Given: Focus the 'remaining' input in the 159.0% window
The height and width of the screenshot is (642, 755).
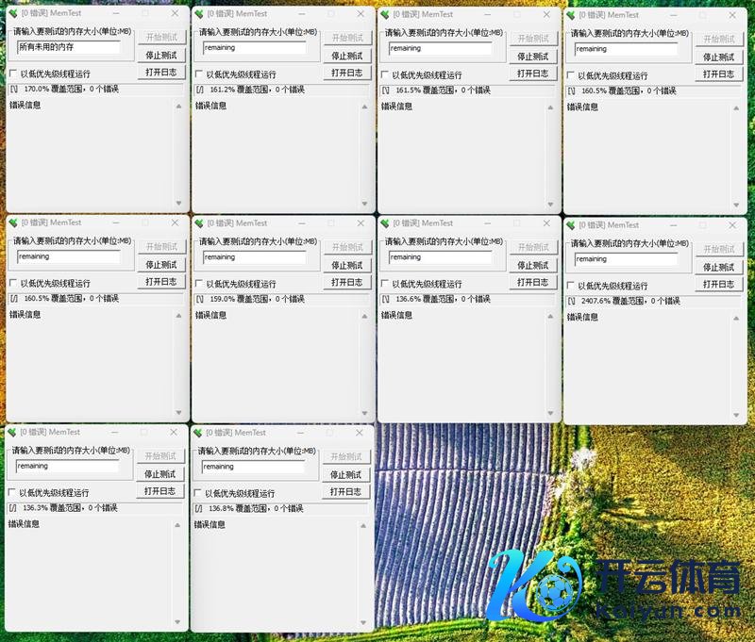Looking at the screenshot, I should [x=254, y=256].
